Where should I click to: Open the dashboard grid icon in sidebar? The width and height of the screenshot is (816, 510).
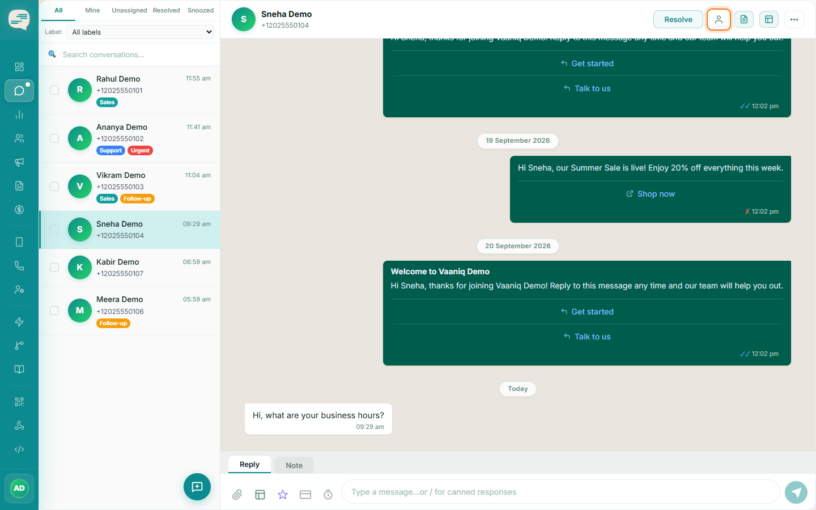pyautogui.click(x=19, y=67)
